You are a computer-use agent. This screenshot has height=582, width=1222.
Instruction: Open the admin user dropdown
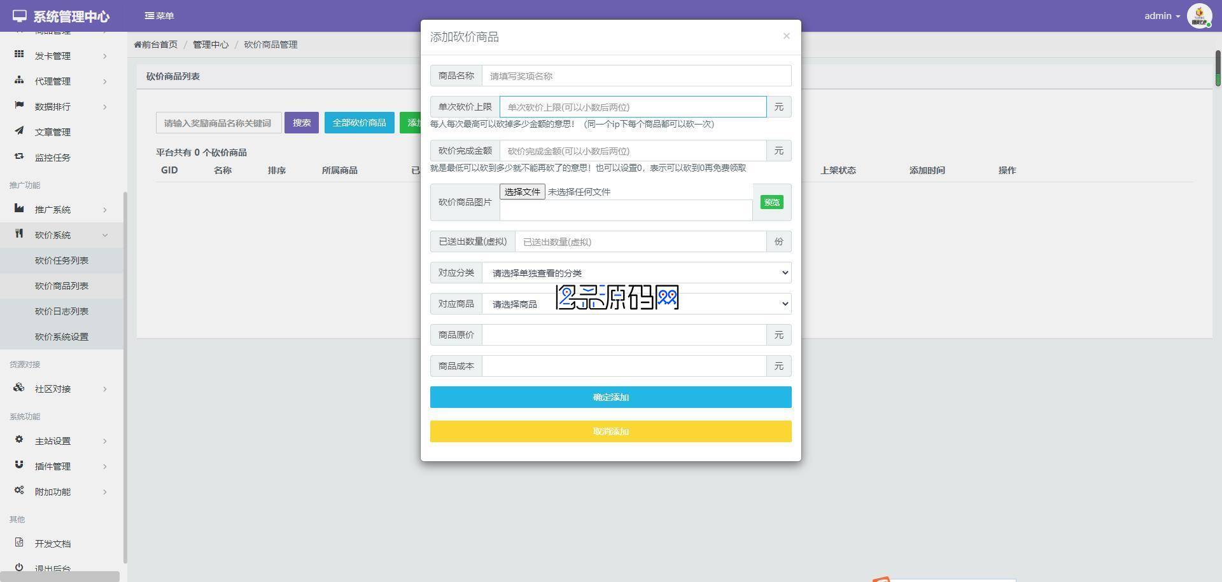(x=1162, y=16)
